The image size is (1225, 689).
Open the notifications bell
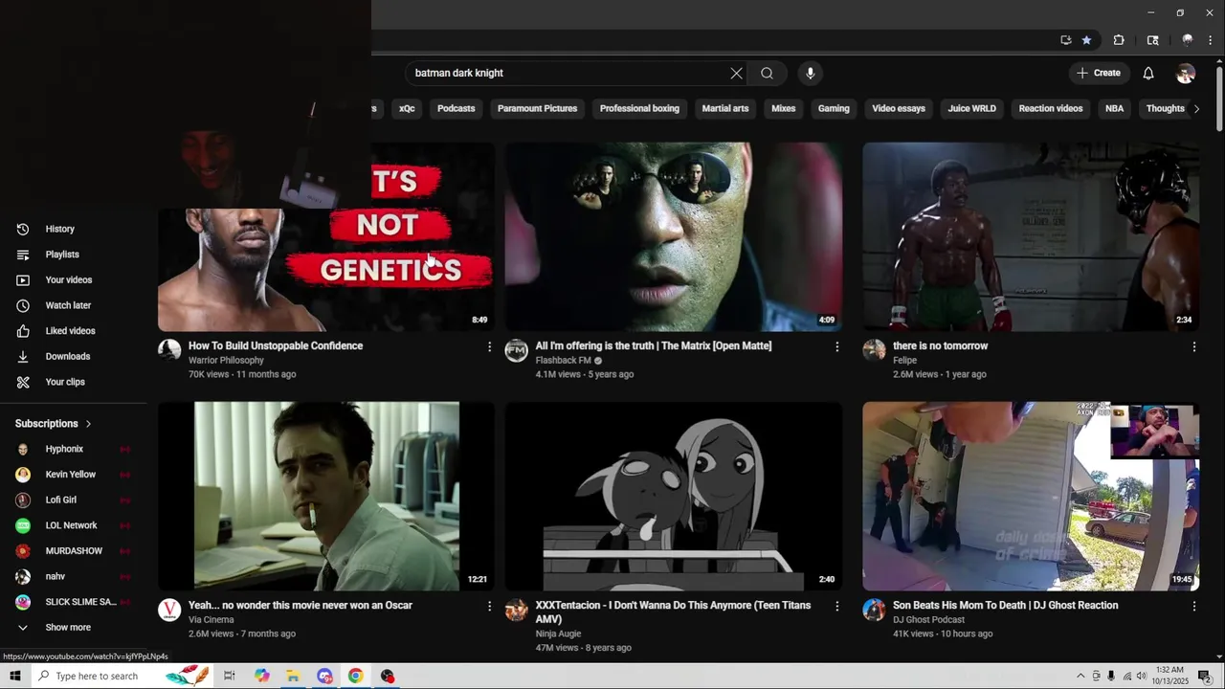point(1148,73)
